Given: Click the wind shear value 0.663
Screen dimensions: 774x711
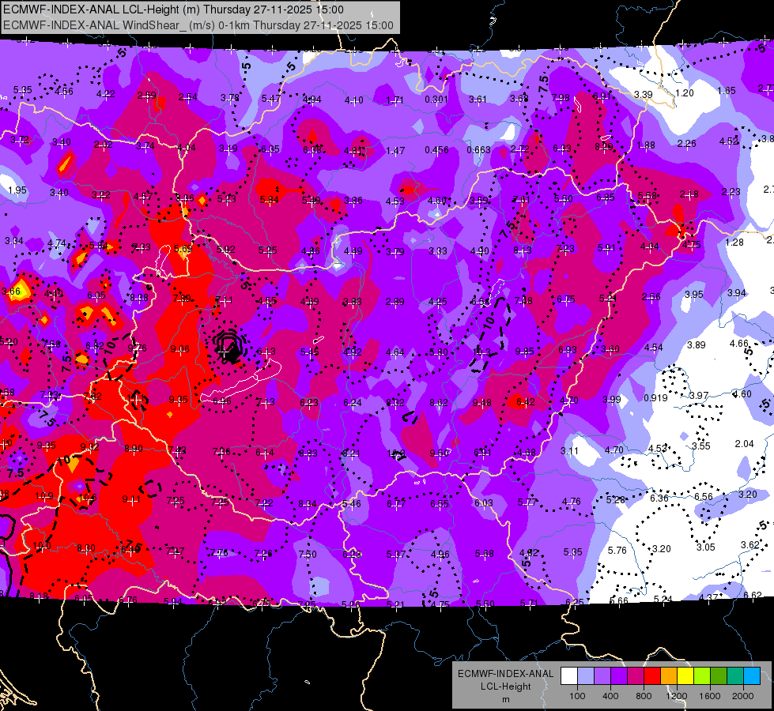Looking at the screenshot, I should [x=478, y=150].
